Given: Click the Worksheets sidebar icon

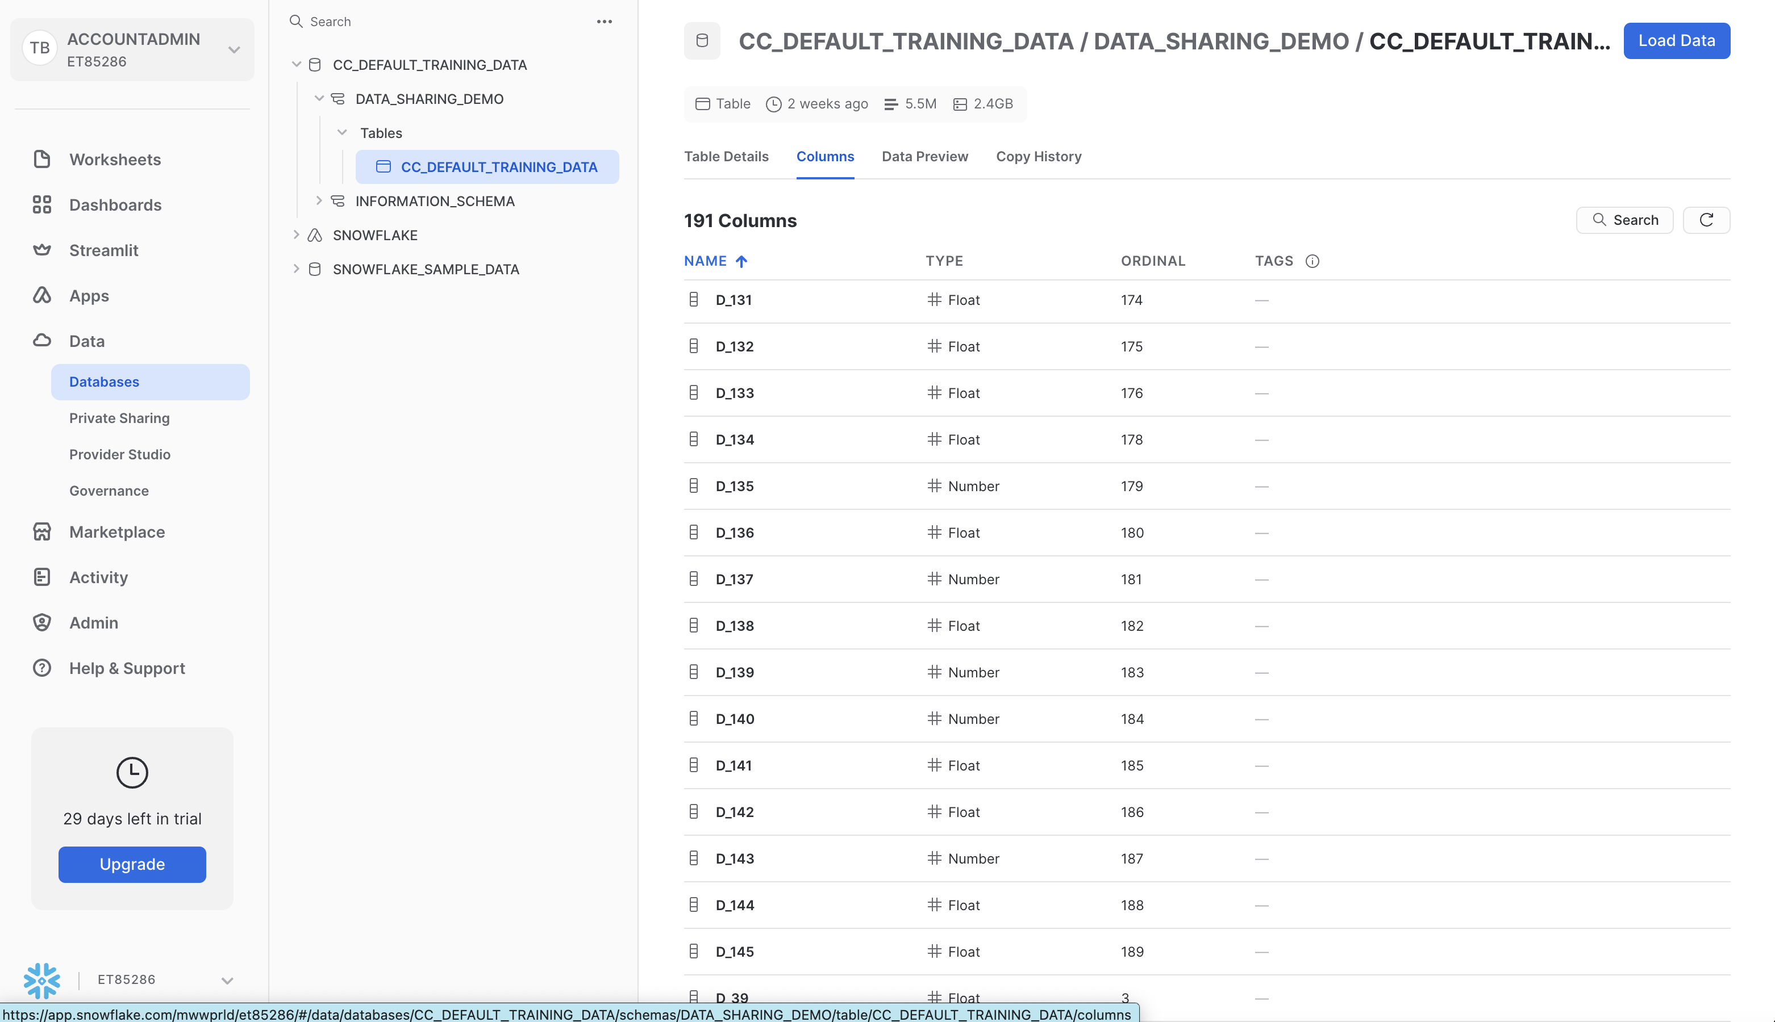Looking at the screenshot, I should point(42,160).
